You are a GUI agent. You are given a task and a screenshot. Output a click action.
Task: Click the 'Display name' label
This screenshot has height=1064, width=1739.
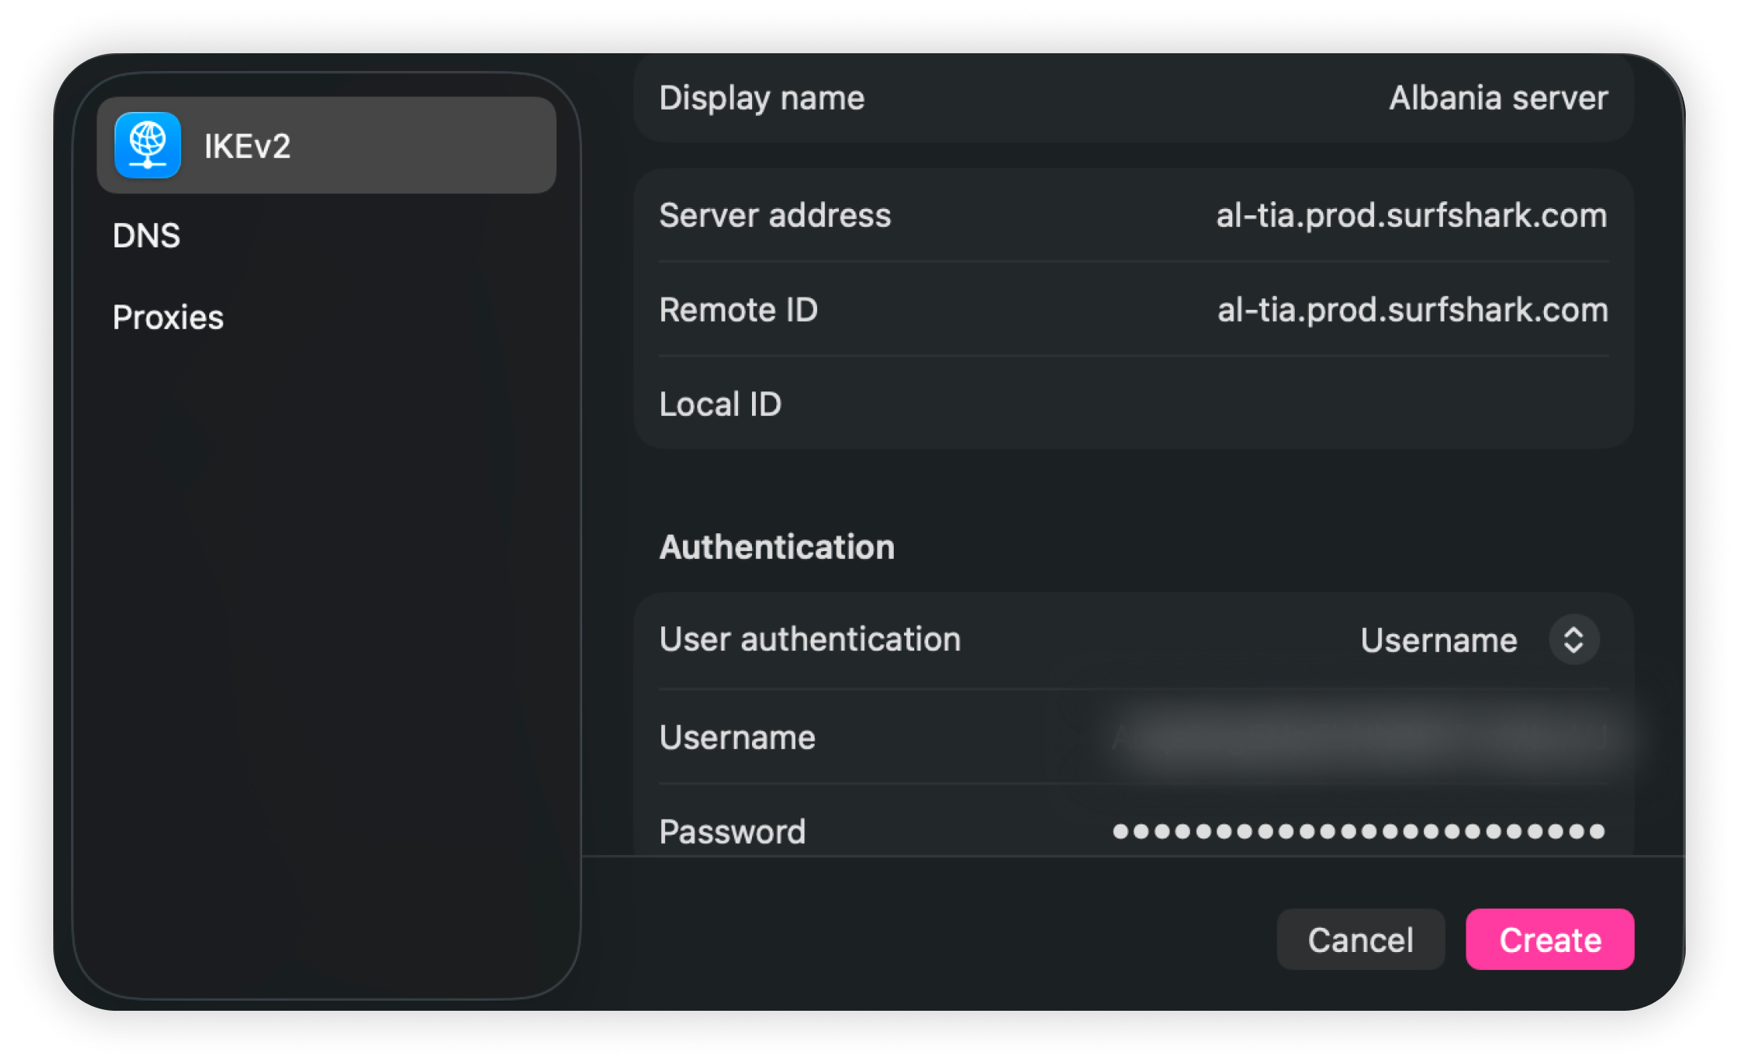[x=761, y=99]
